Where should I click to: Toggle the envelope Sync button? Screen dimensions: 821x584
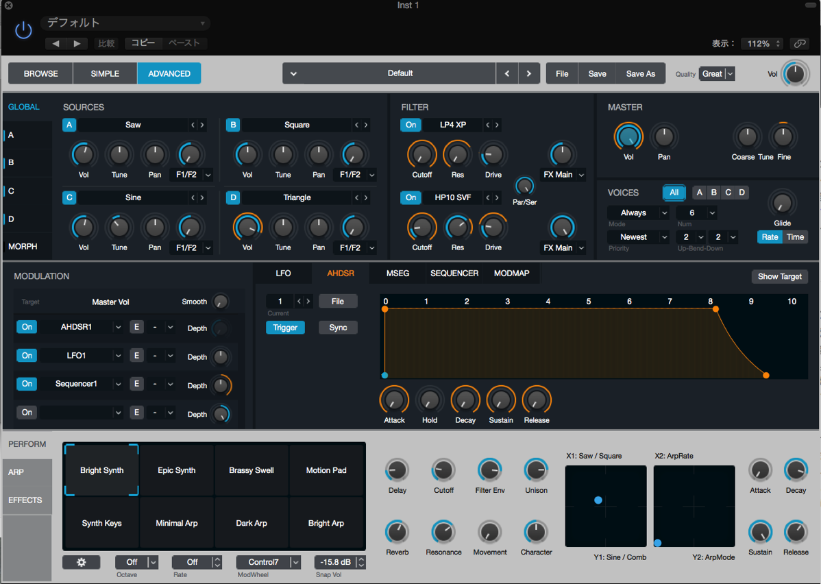click(339, 328)
